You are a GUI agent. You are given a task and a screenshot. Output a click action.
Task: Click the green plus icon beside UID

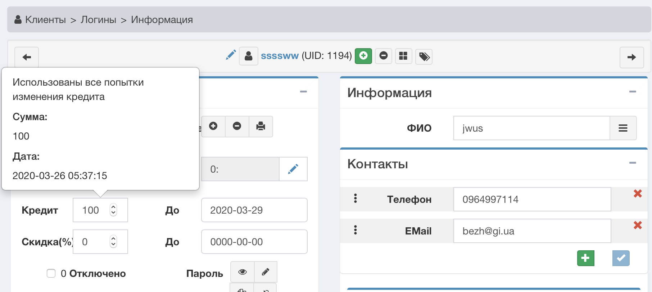[x=363, y=56]
